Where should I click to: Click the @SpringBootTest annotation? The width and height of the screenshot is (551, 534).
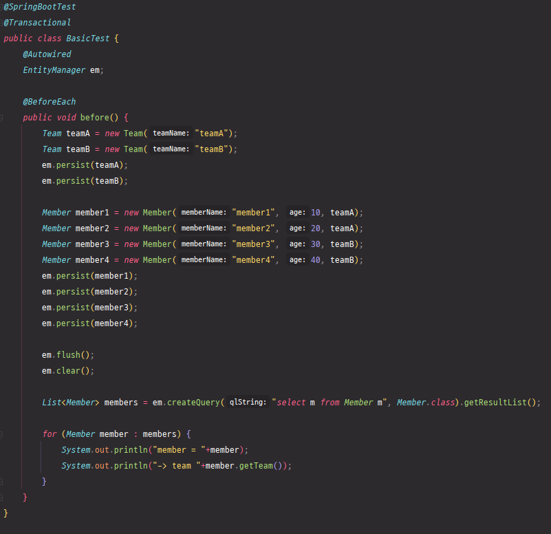39,7
